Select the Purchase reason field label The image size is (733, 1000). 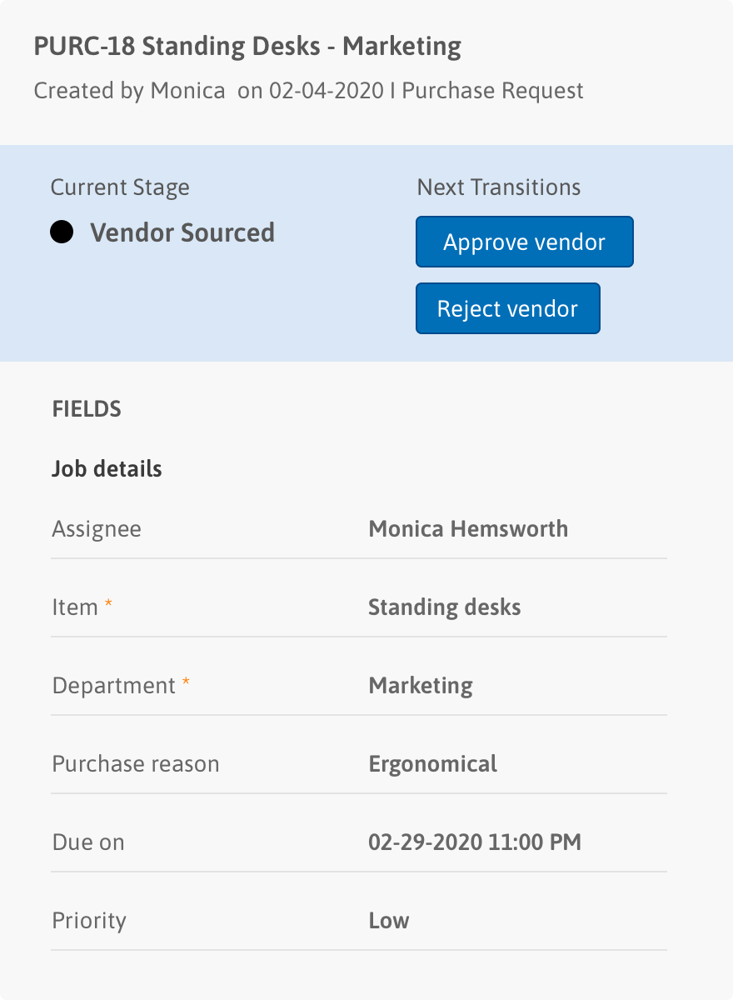coord(136,764)
